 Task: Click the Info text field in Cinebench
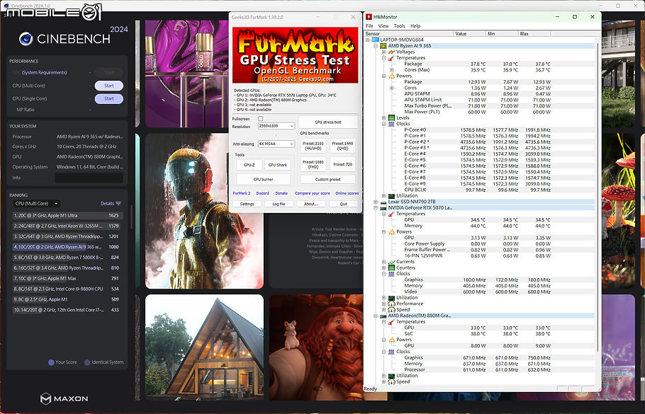click(89, 178)
